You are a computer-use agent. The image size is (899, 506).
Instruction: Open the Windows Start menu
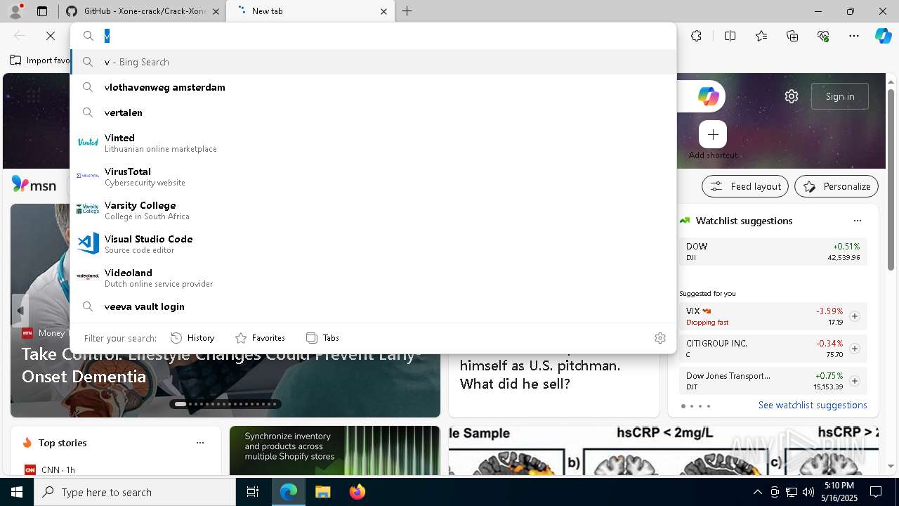click(17, 492)
